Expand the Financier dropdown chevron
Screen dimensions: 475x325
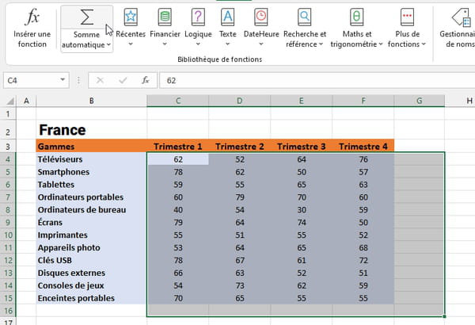point(165,44)
